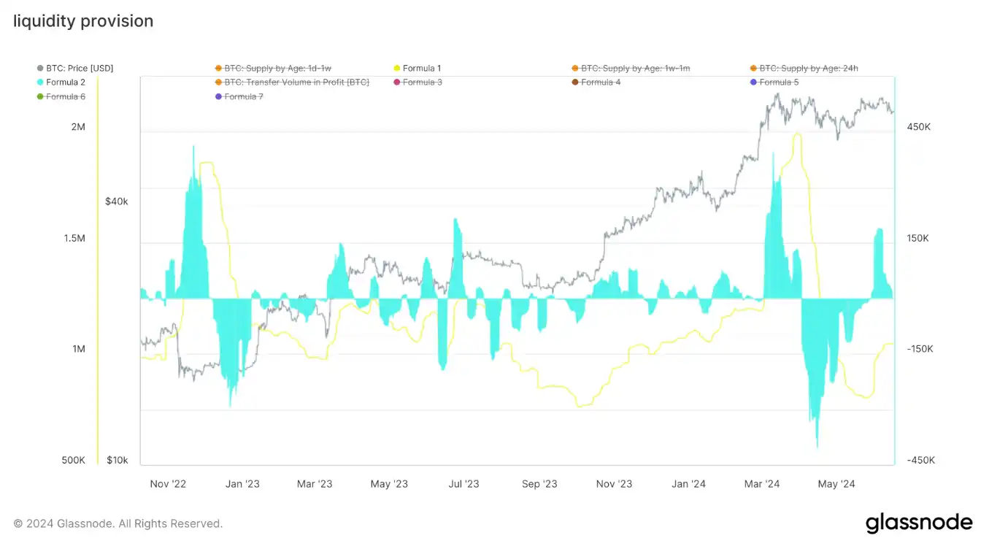Click the Glassnode copyright notice text
981x546 pixels.
tap(118, 523)
